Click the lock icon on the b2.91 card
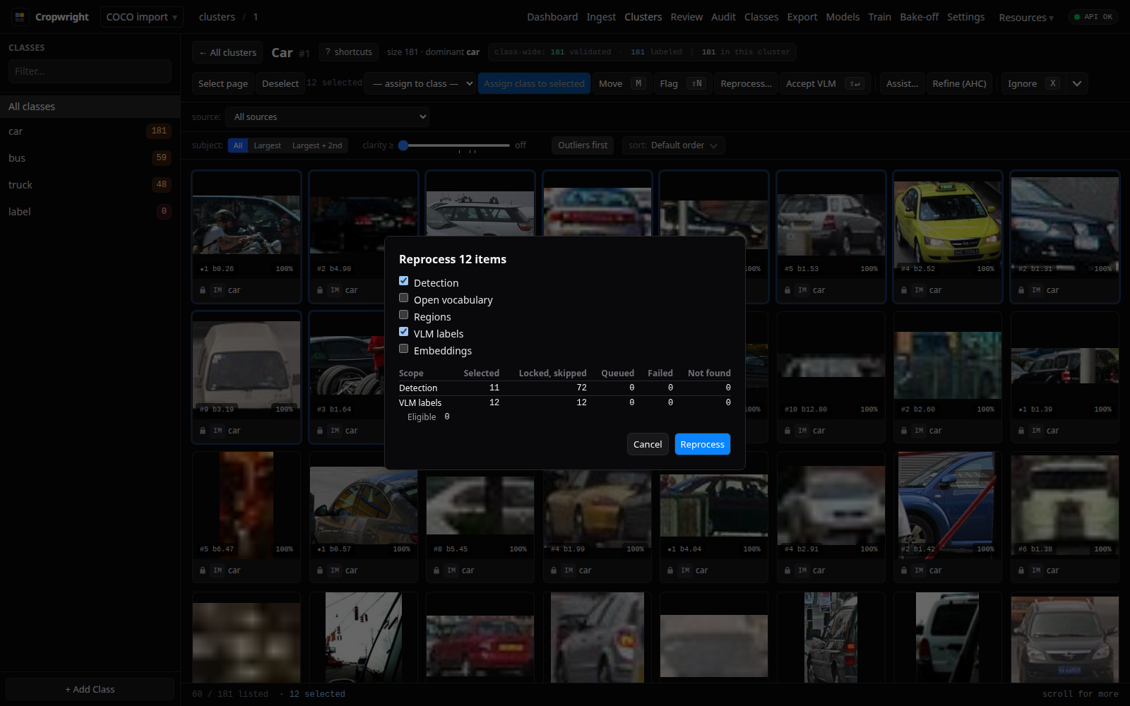Viewport: 1130px width, 706px height. (787, 570)
